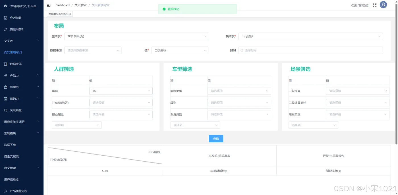This screenshot has height=195, width=398.
Task: Click the 关联销量 chart icon
Action: 6,110
